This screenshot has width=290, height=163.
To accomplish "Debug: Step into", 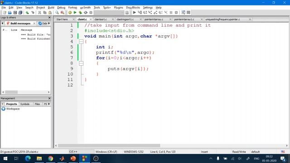I will 150,13.
